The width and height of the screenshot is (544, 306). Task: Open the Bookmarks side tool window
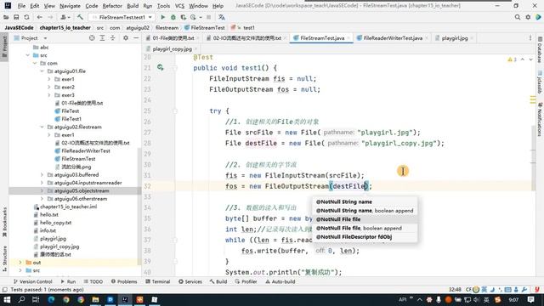(x=4, y=222)
